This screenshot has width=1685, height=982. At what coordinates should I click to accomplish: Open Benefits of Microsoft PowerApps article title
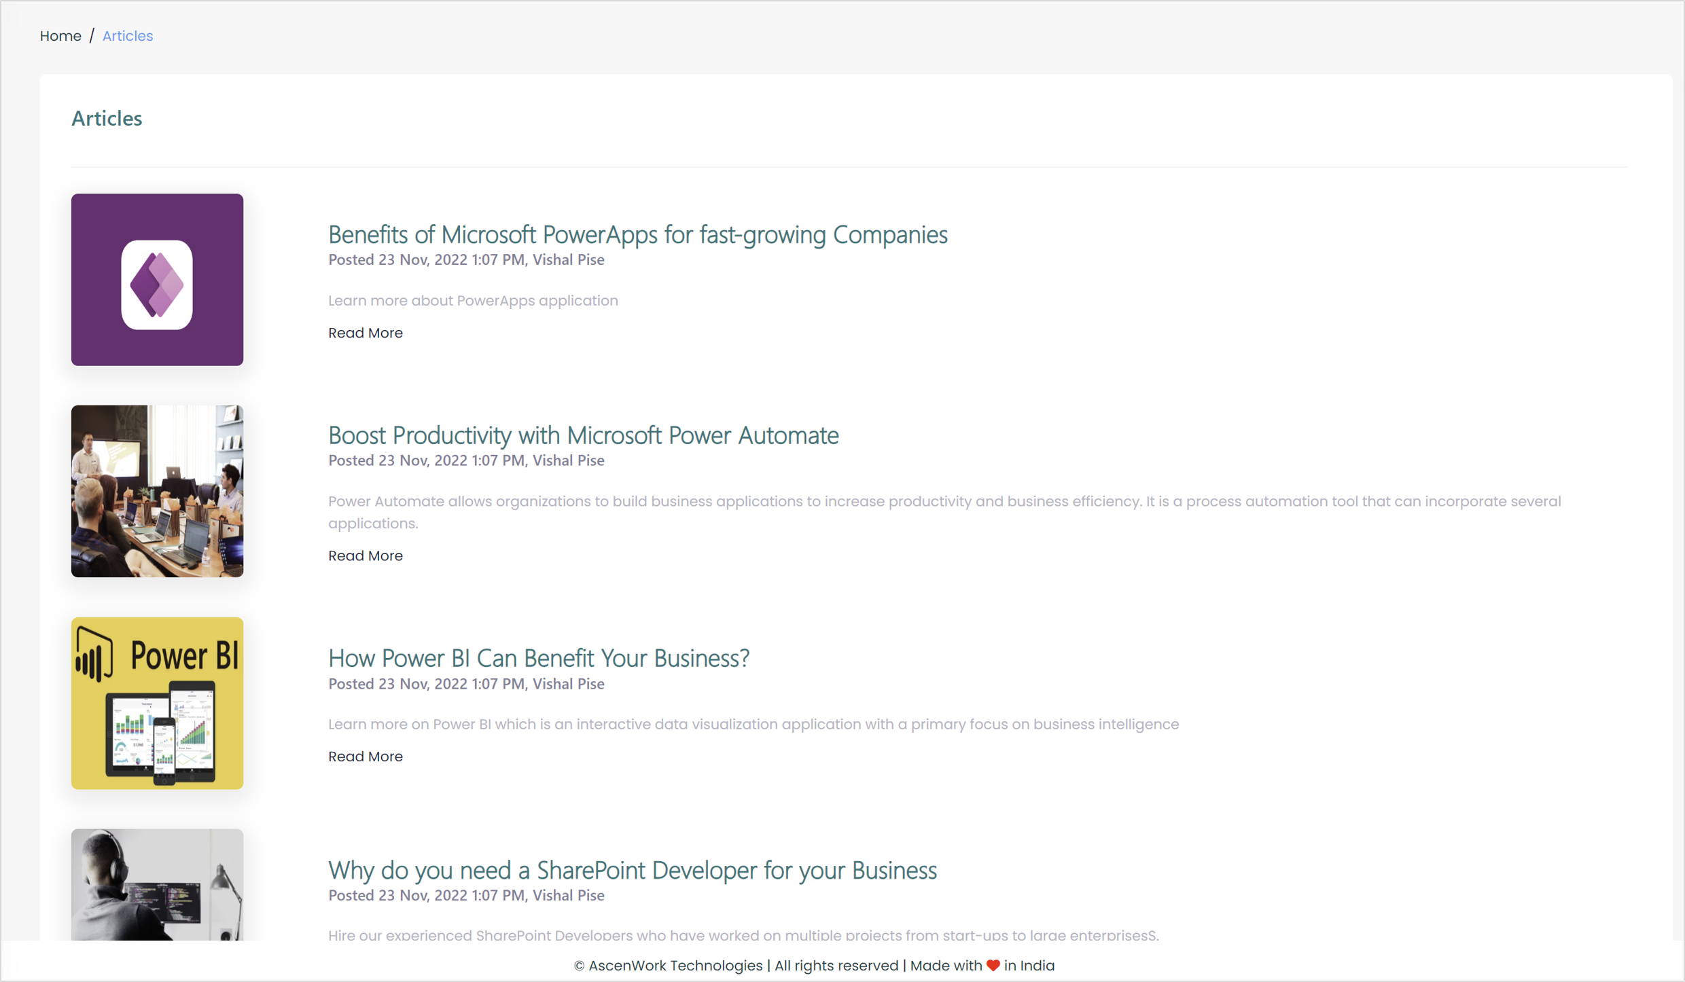click(637, 235)
